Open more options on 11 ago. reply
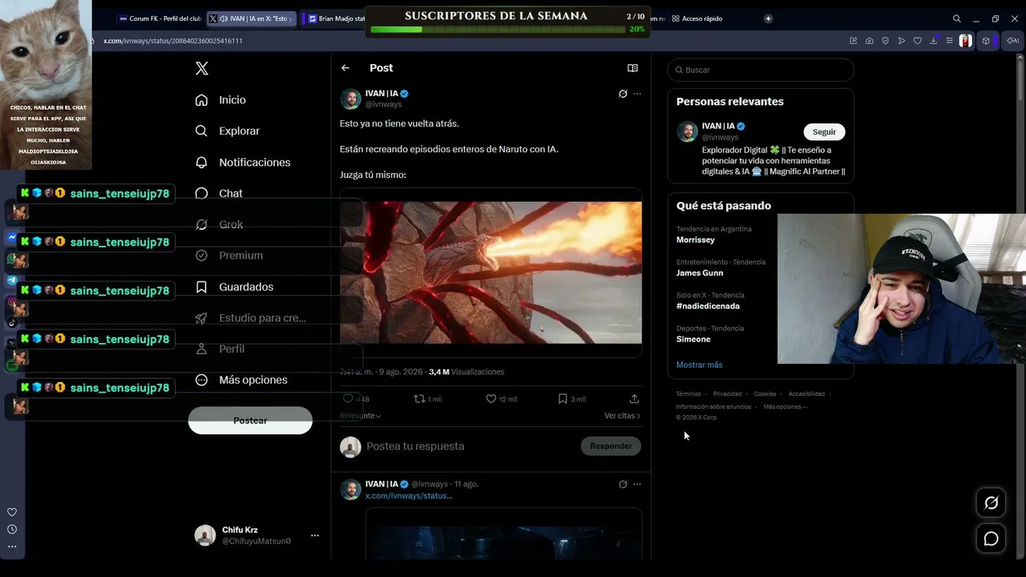Image resolution: width=1026 pixels, height=577 pixels. pyautogui.click(x=637, y=484)
